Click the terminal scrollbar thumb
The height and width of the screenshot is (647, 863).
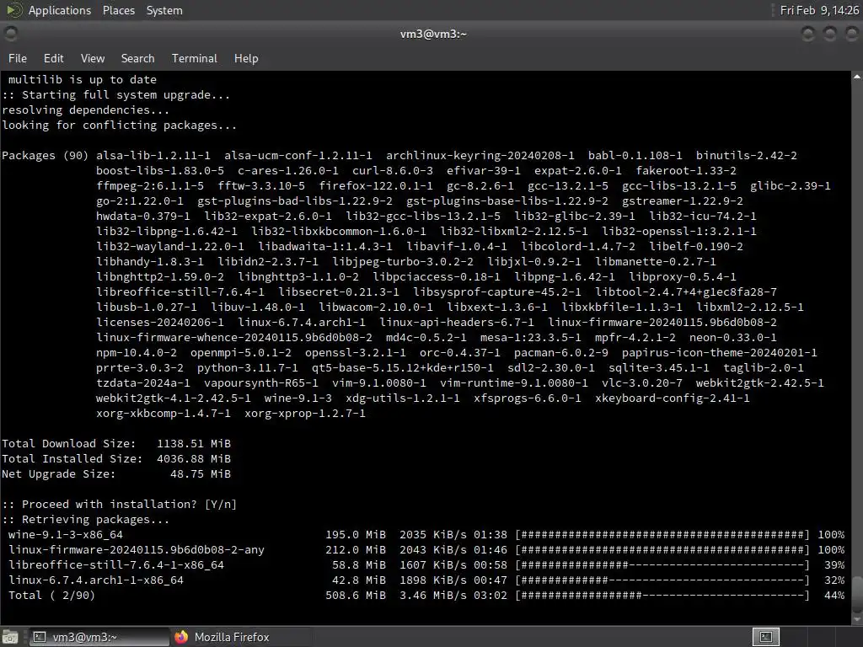(857, 593)
